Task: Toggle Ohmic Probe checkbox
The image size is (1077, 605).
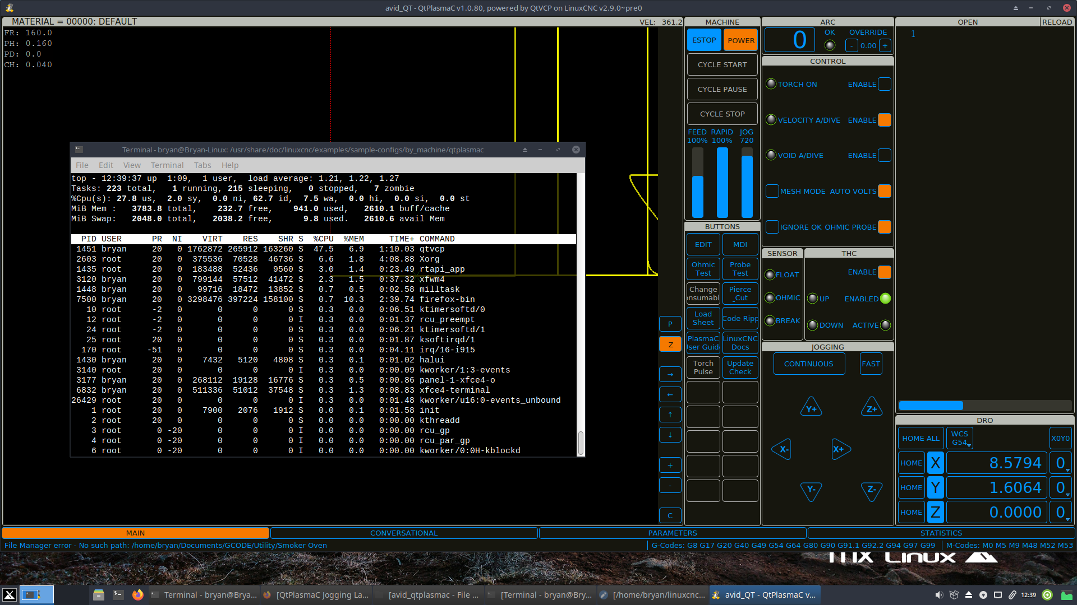Action: tap(884, 227)
